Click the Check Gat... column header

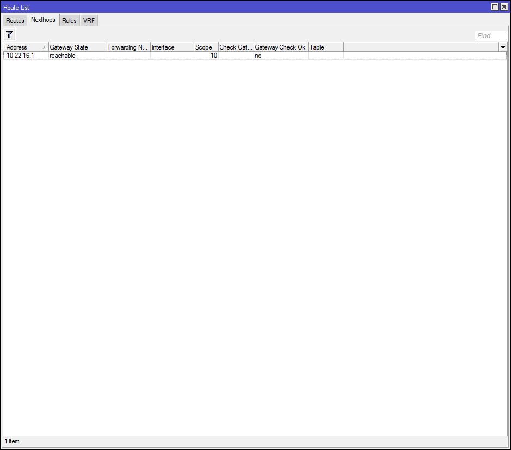236,47
